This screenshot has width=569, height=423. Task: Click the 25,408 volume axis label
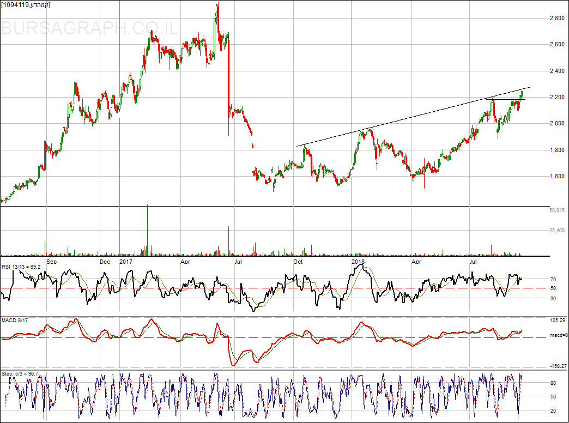coord(557,231)
